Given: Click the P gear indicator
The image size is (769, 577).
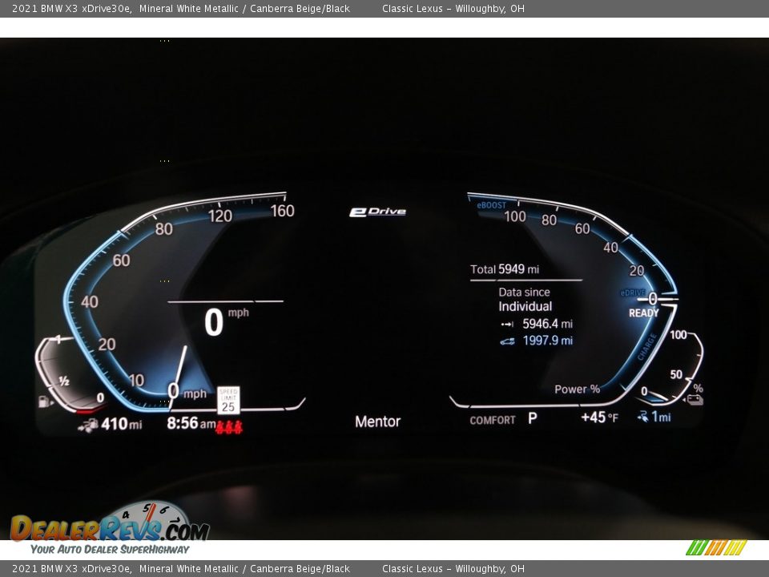Looking at the screenshot, I should [533, 418].
